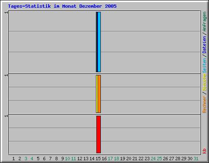Click day label 22 on the x-axis
The image size is (209, 163).
[141, 159]
